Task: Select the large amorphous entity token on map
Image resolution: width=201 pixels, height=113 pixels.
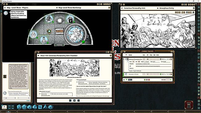Action: click(x=75, y=34)
